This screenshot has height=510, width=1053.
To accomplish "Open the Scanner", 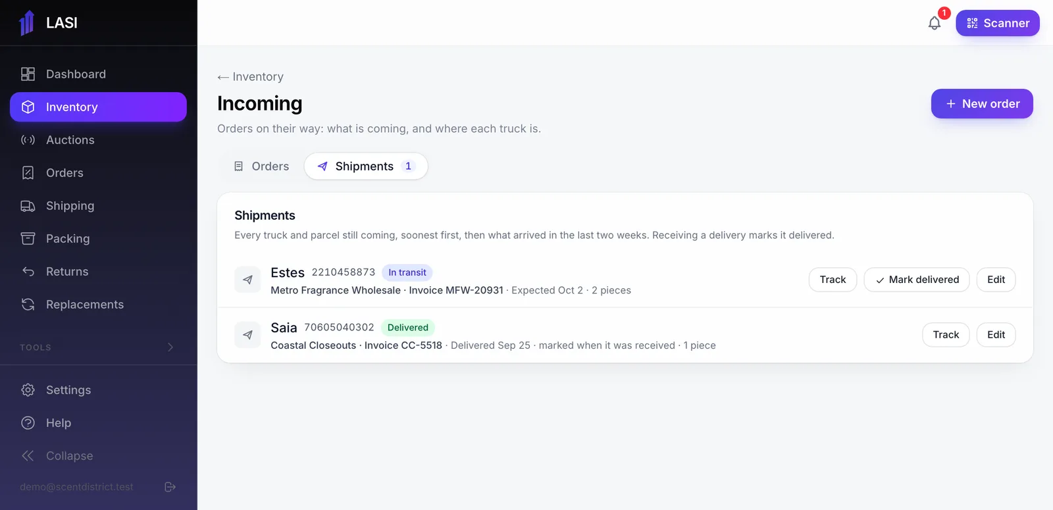I will click(x=998, y=23).
